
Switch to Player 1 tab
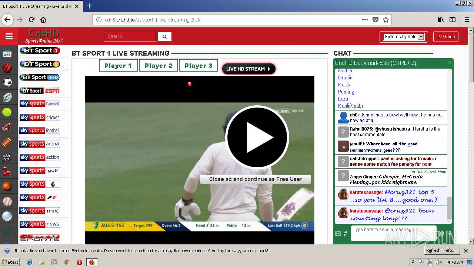pos(118,66)
